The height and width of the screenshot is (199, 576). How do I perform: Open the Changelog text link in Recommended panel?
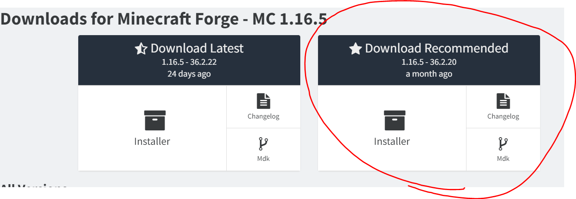coord(503,116)
